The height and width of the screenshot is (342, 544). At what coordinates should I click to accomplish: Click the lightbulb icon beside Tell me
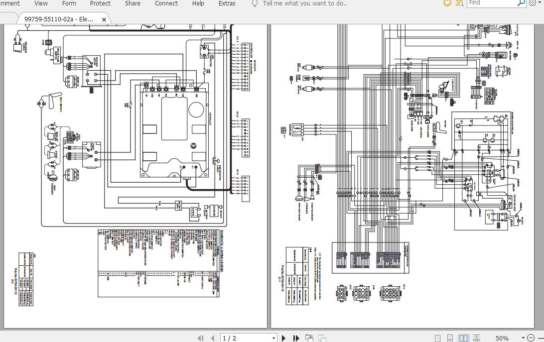tap(255, 3)
